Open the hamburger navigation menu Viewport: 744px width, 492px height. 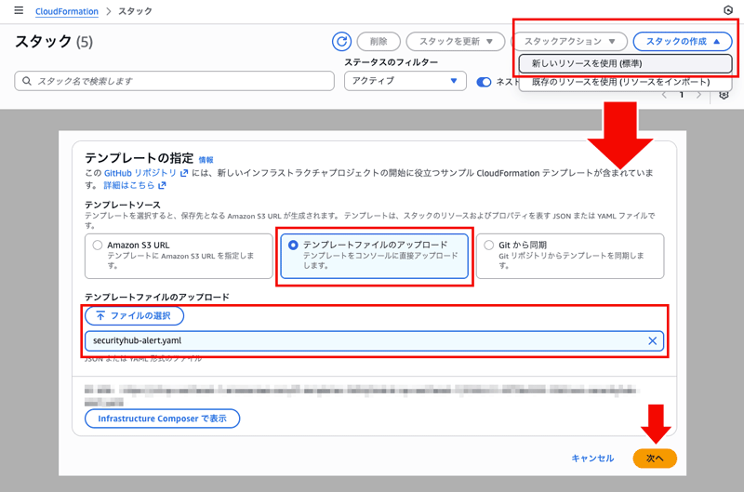pos(19,10)
